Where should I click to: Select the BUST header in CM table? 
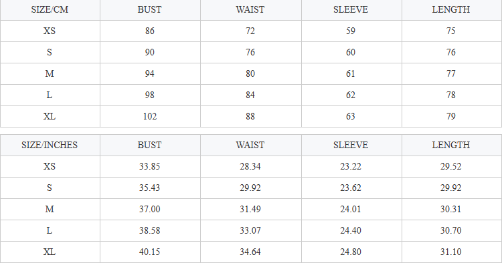(149, 9)
